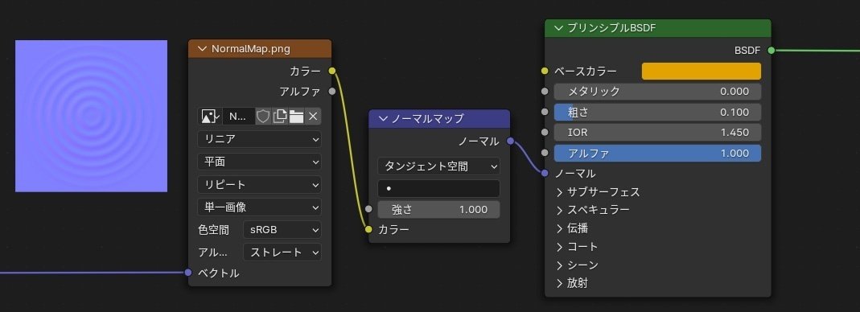Open the タンジェント空間 space dropdown
Screen dimensions: 860x312
coord(438,166)
